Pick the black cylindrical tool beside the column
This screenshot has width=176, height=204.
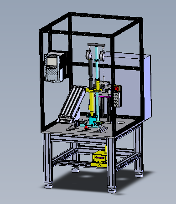[x=91, y=73]
